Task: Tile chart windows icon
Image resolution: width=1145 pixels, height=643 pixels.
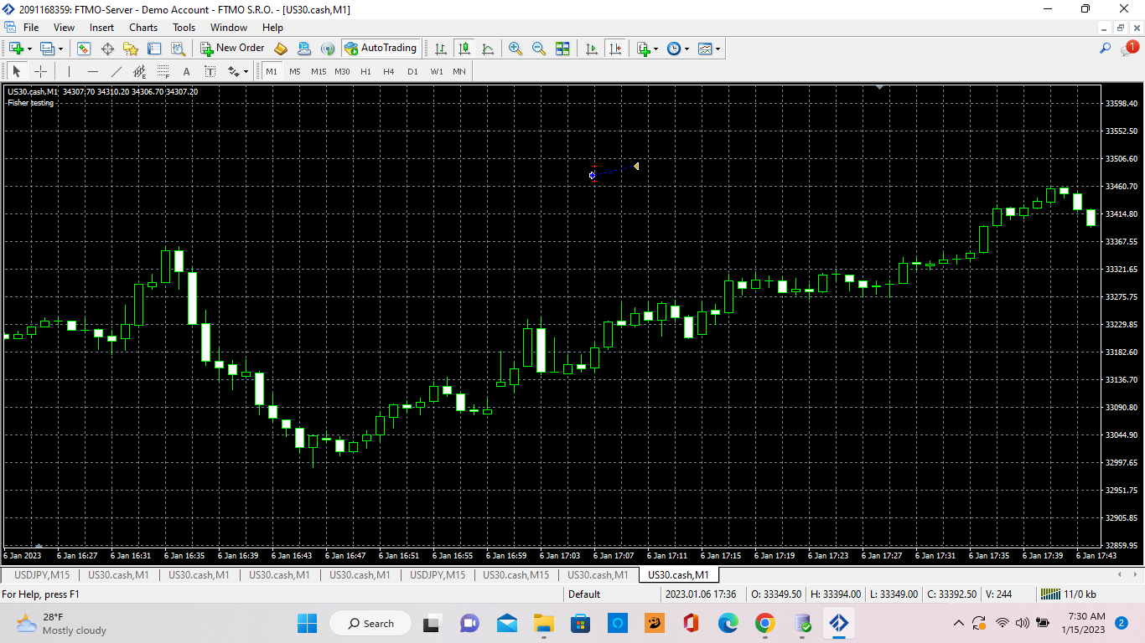Action: [x=562, y=49]
